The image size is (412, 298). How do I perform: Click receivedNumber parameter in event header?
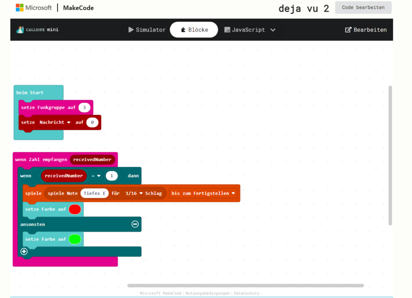(92, 159)
